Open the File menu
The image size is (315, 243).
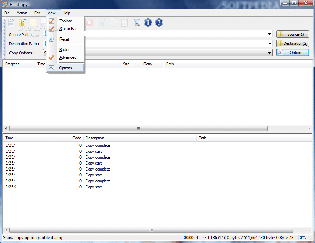7,13
